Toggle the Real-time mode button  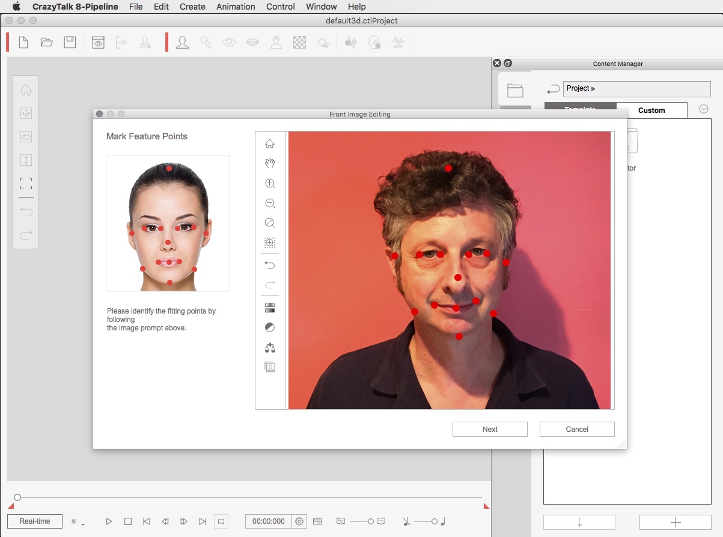tap(35, 521)
